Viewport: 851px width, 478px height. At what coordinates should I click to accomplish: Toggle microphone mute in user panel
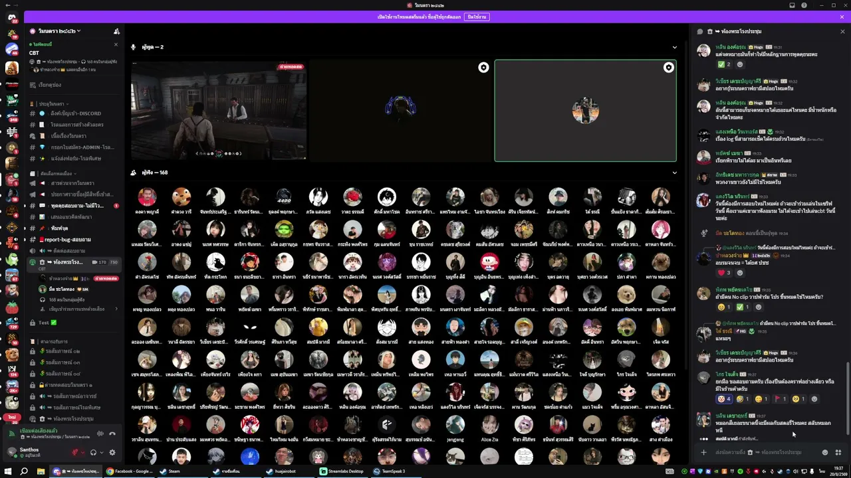pos(75,452)
